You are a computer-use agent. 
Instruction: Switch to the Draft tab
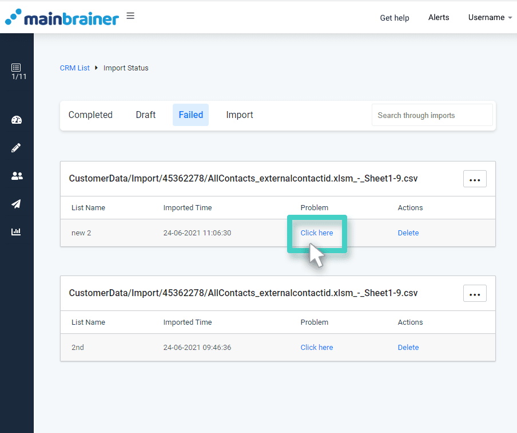145,115
